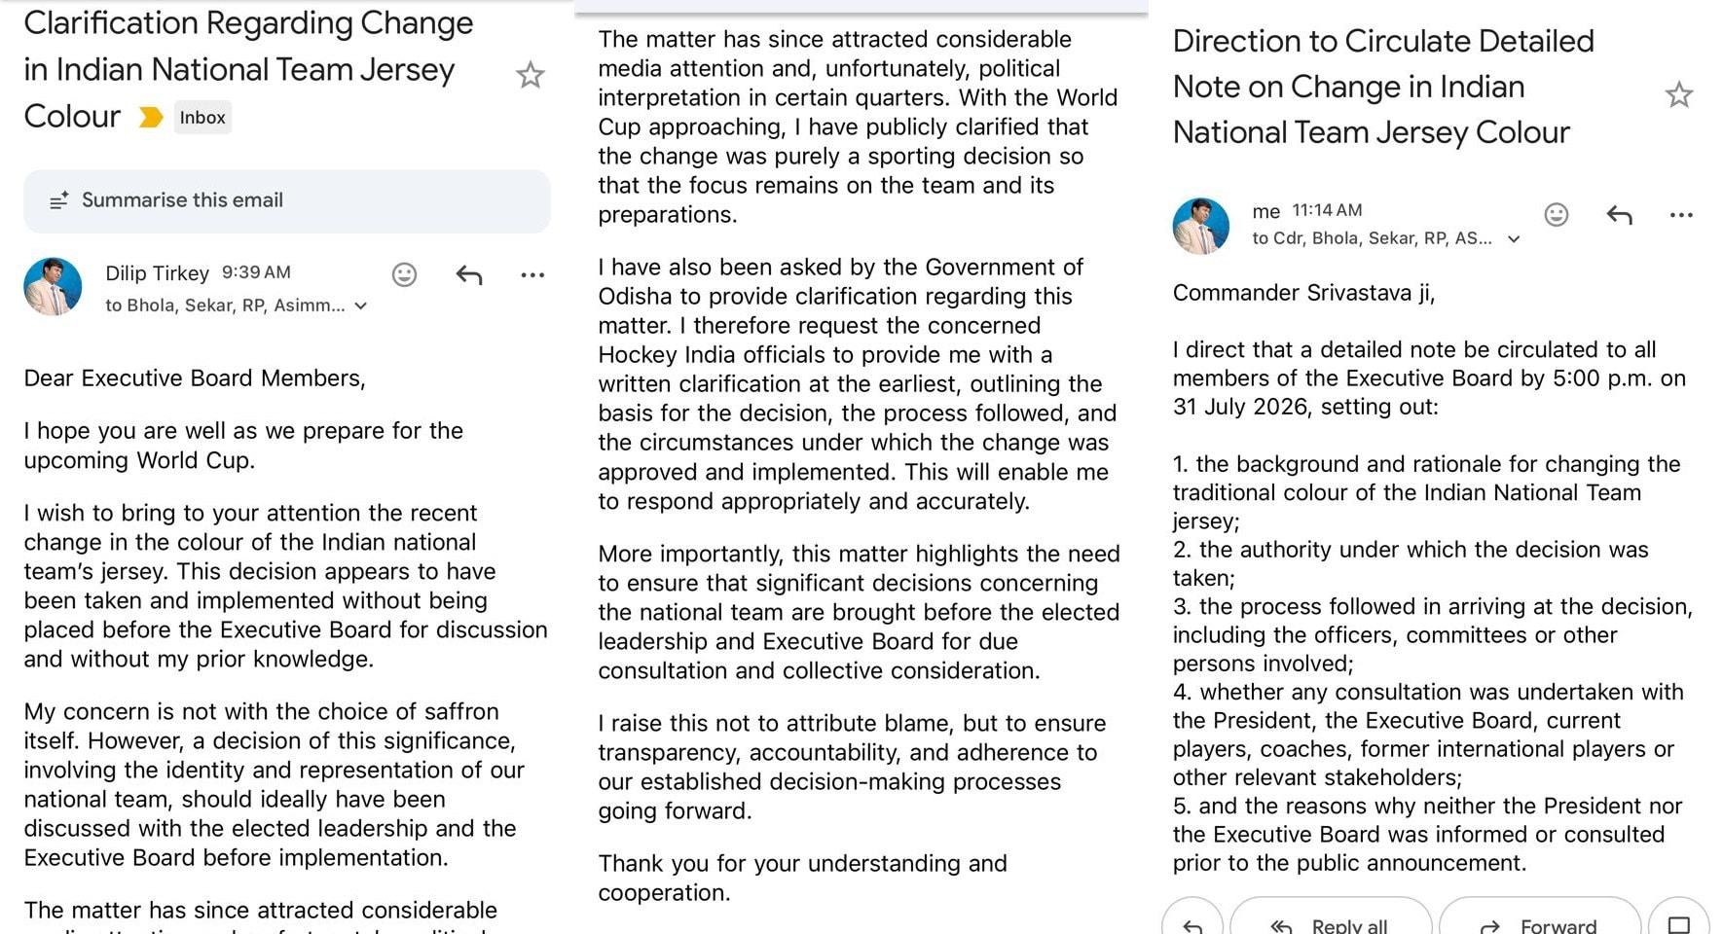
Task: Reply to the 11:14 AM email
Action: [1620, 215]
